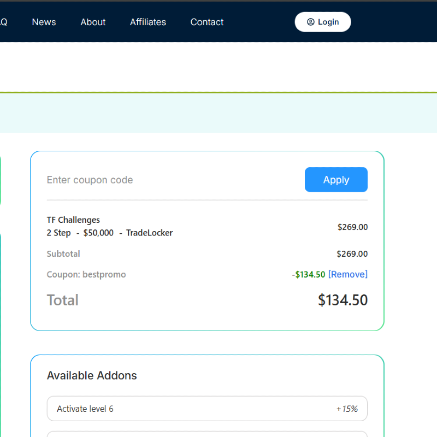Click the Subtotal label
The image size is (437, 437).
coord(63,253)
